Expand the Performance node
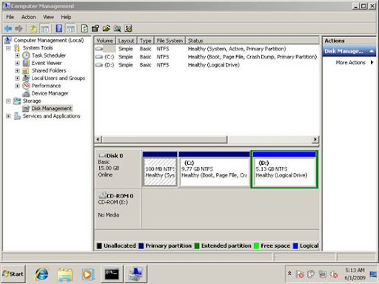The image size is (379, 284). tap(17, 86)
